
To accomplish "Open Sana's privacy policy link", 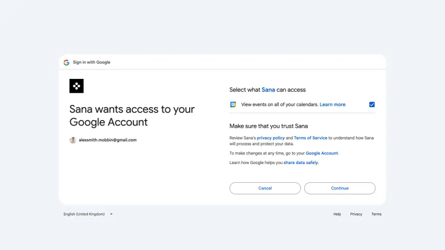I will (271, 138).
